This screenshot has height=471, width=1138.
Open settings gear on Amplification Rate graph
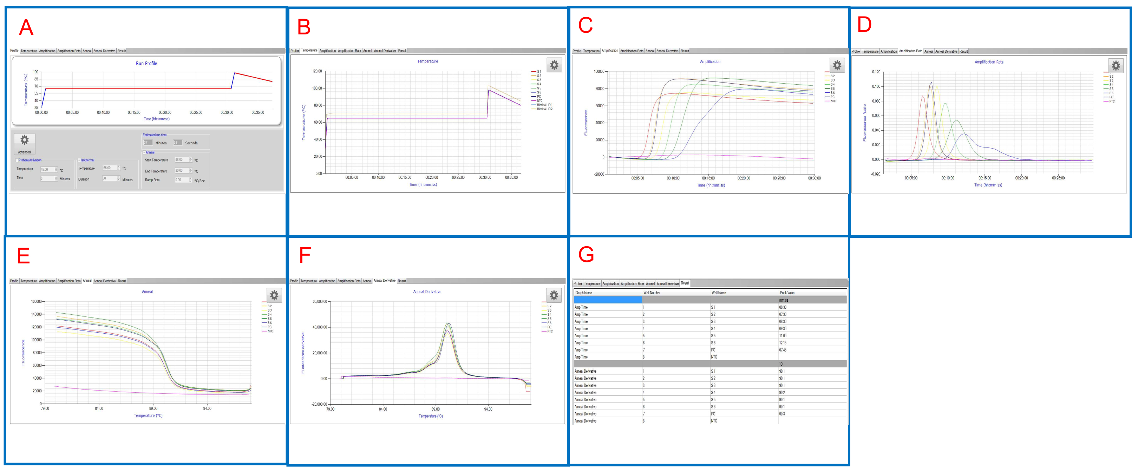pos(1116,66)
